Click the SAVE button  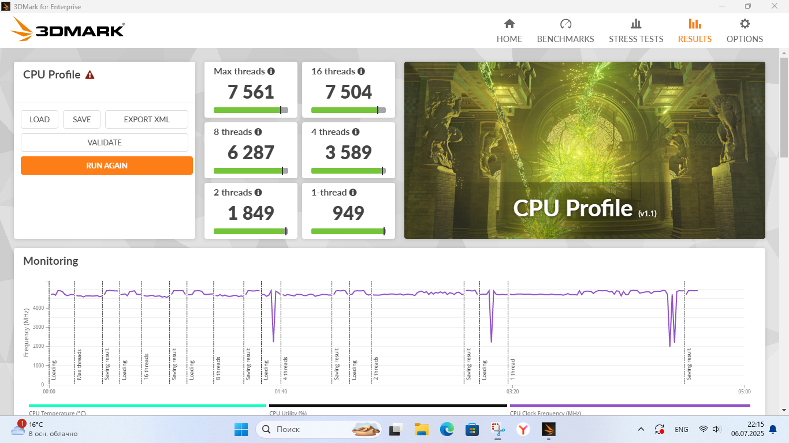coord(82,119)
